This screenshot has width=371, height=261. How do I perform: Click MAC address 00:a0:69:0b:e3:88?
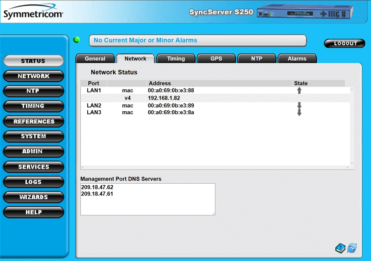click(171, 90)
